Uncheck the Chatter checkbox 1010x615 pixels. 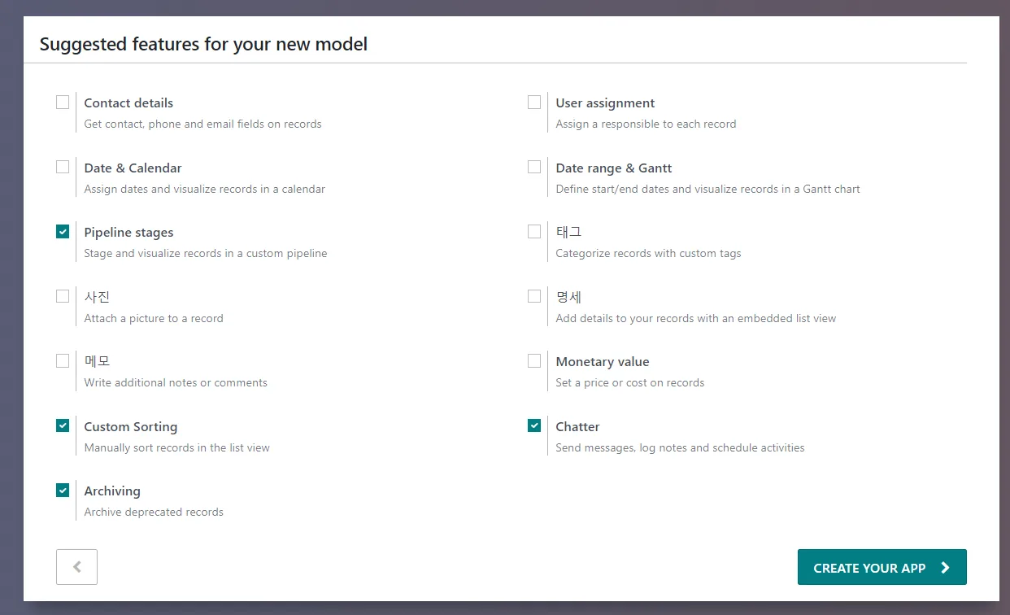coord(534,425)
